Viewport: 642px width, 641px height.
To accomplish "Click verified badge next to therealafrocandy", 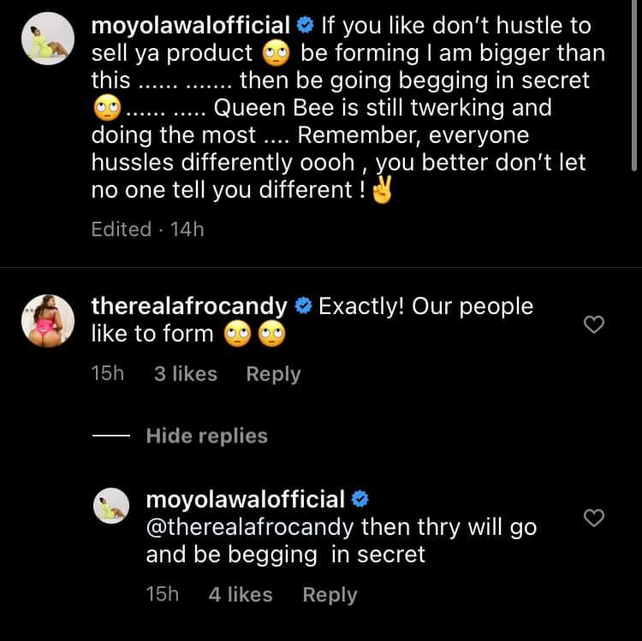I will coord(303,306).
